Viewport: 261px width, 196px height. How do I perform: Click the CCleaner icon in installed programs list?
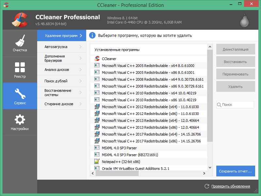click(97, 59)
